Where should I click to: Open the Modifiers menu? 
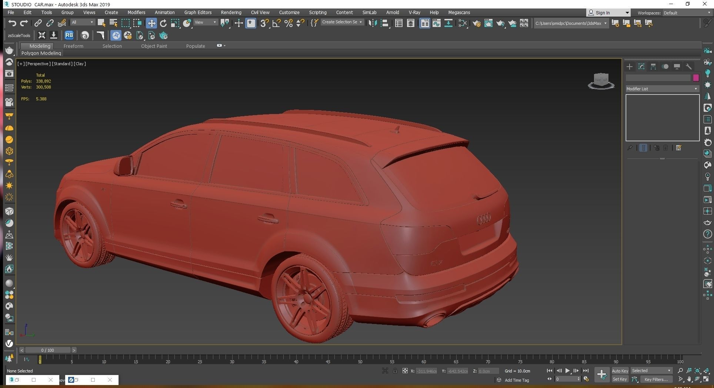coord(136,12)
